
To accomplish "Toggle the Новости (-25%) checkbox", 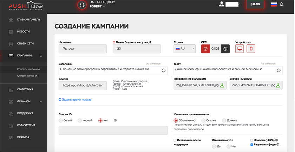I will [x=251, y=140].
